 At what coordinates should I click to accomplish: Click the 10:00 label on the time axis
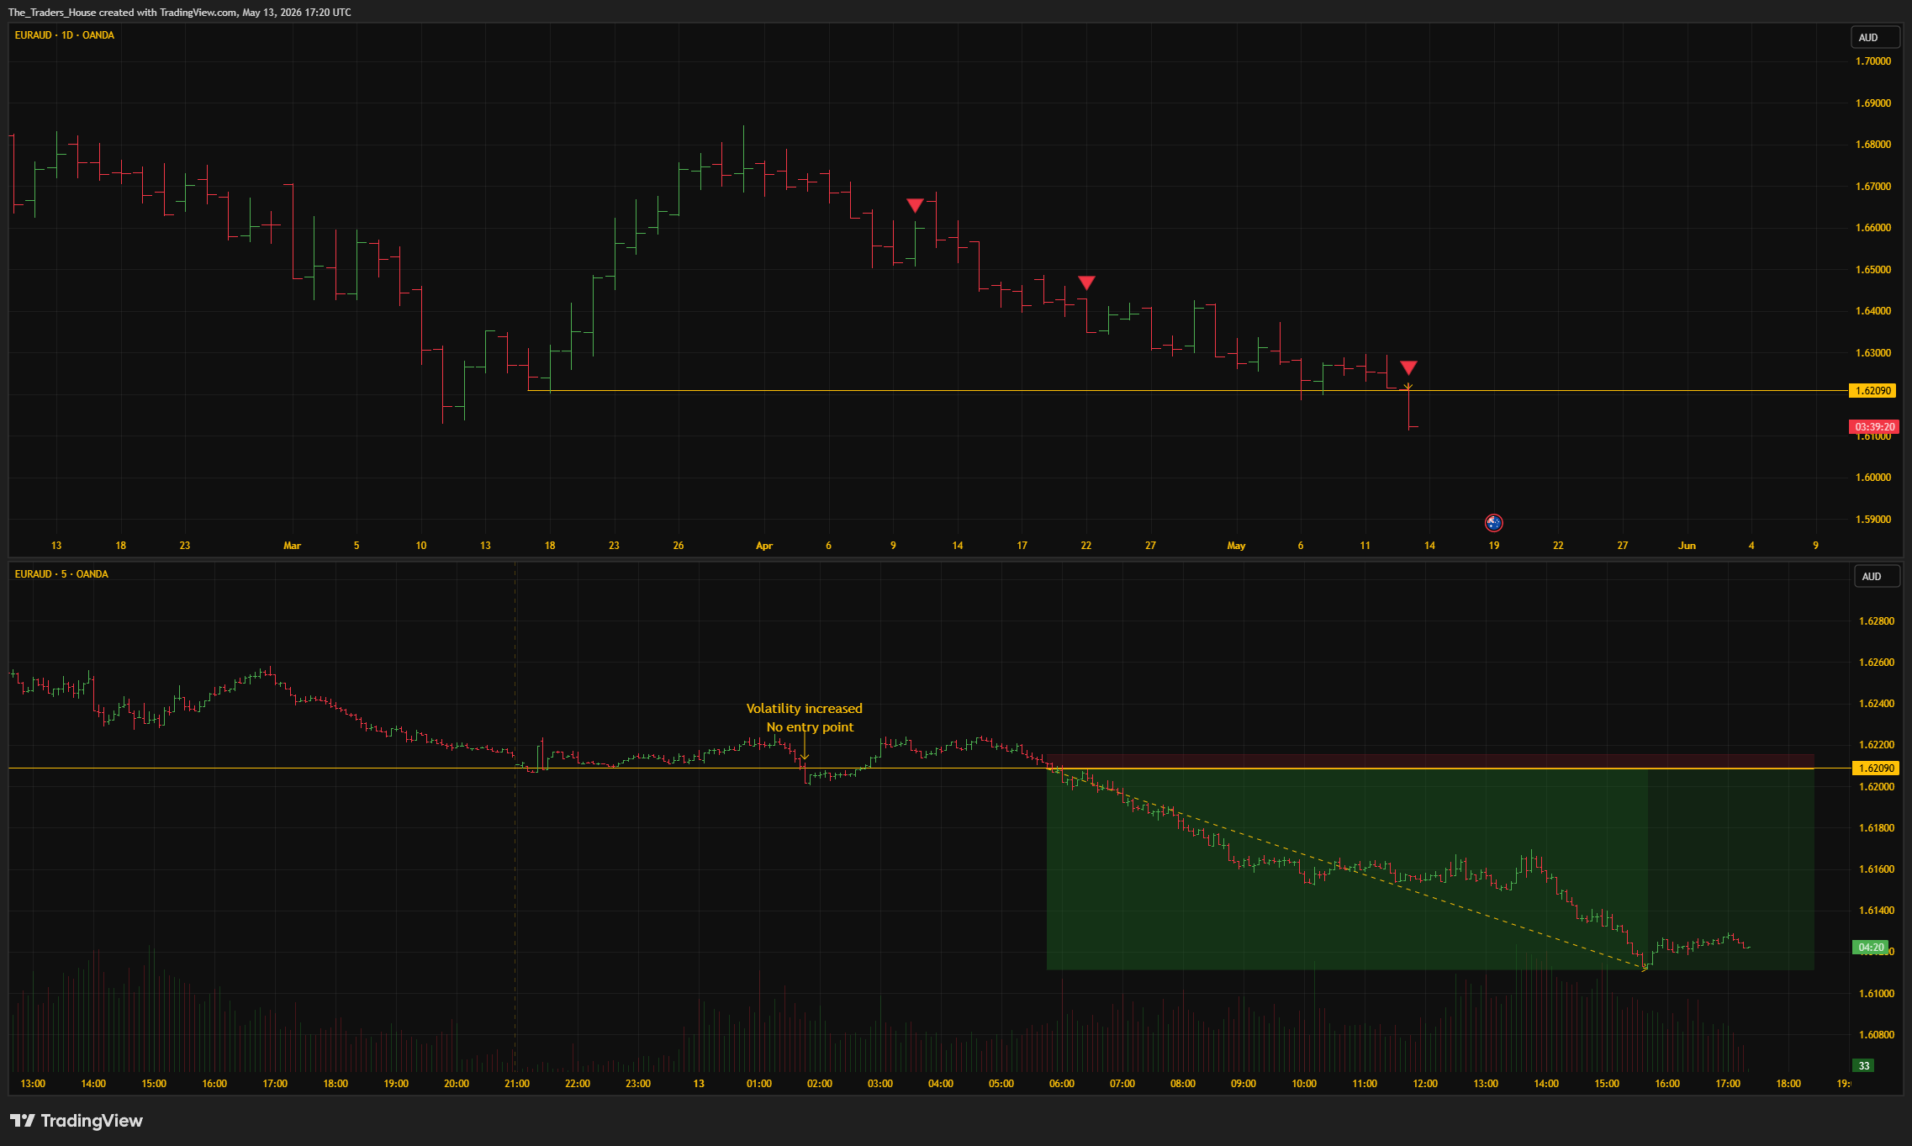(x=1304, y=1084)
